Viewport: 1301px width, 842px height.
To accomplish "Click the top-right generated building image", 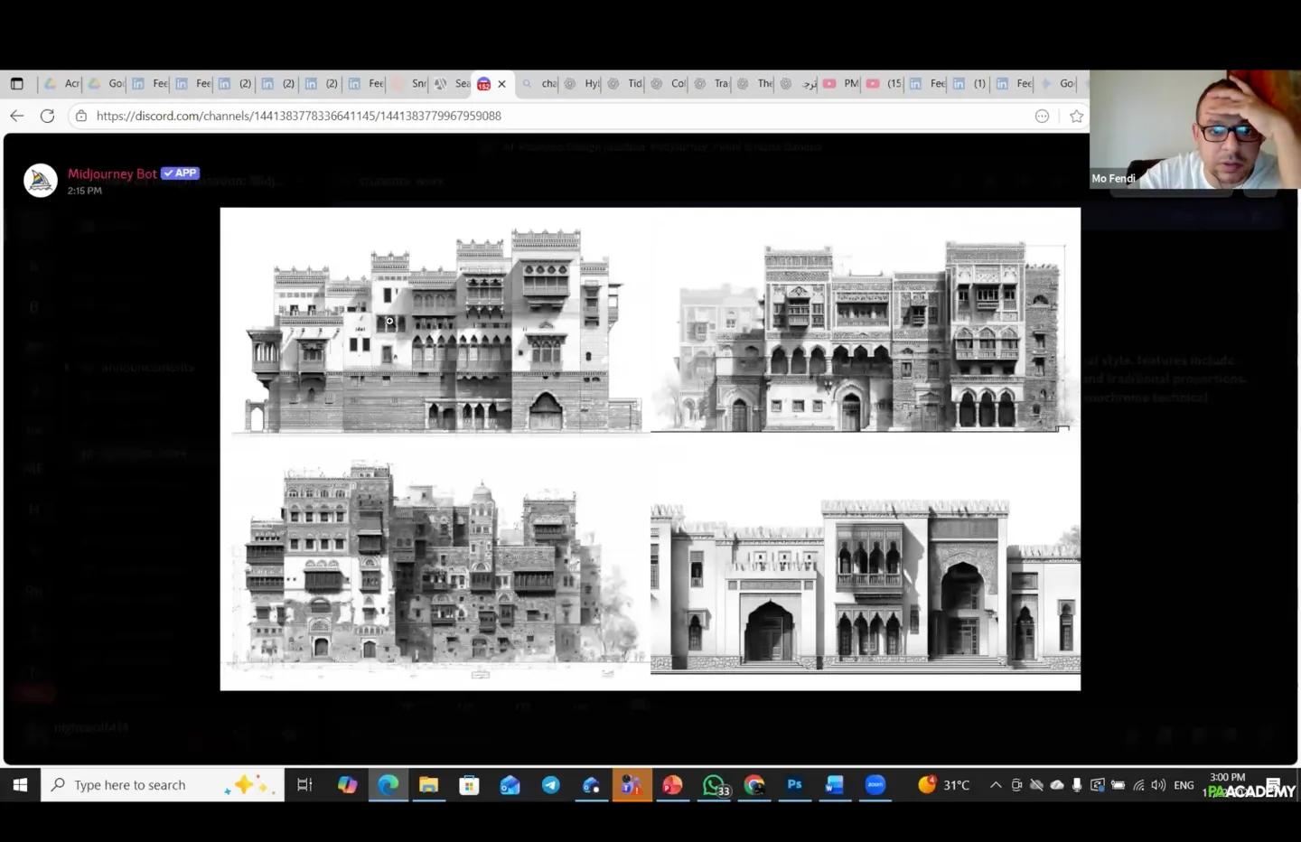I will coord(865,336).
